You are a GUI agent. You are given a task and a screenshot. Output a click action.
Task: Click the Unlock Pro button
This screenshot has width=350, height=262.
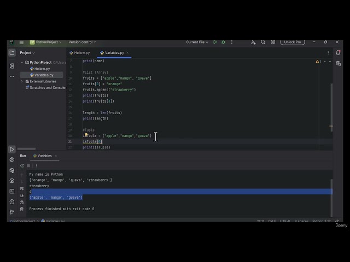(x=293, y=42)
